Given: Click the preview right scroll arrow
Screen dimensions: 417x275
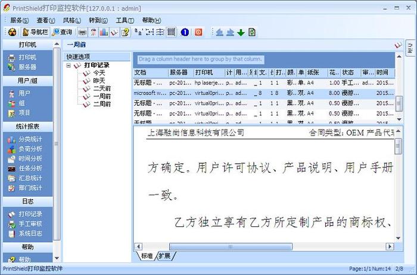Looking at the screenshot, I should 390,246.
